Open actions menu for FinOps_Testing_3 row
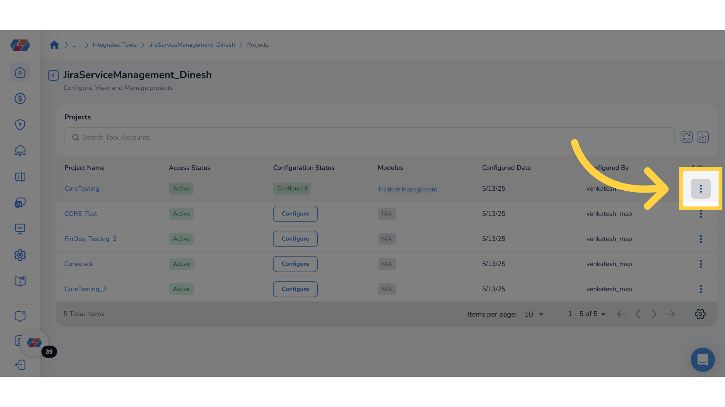Viewport: 725px width, 407px height. 700,239
